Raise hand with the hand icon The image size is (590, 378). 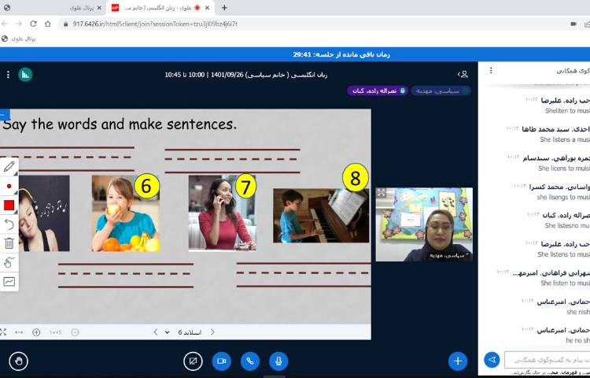click(x=19, y=361)
